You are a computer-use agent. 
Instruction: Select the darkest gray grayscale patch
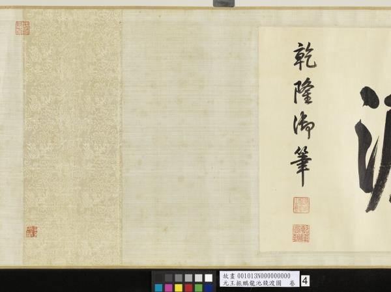[x=158, y=278]
